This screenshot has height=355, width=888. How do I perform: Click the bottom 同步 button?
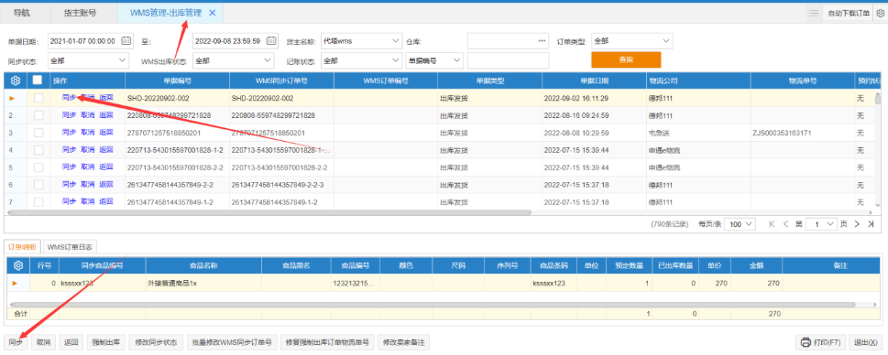point(16,342)
